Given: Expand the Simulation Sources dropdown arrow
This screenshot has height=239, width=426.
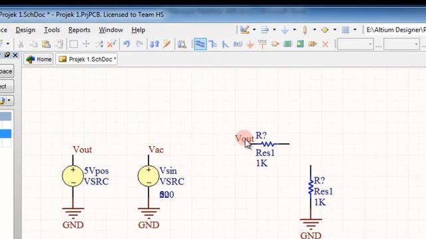Looking at the screenshot, I should (x=335, y=30).
